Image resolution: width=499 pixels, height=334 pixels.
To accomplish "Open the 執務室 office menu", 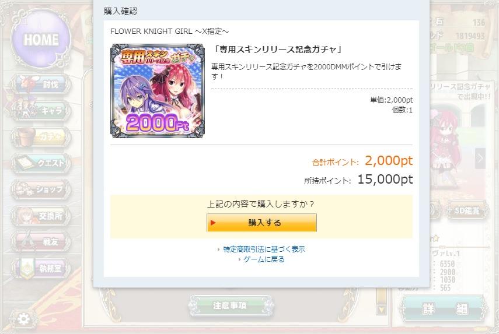I will 41,268.
